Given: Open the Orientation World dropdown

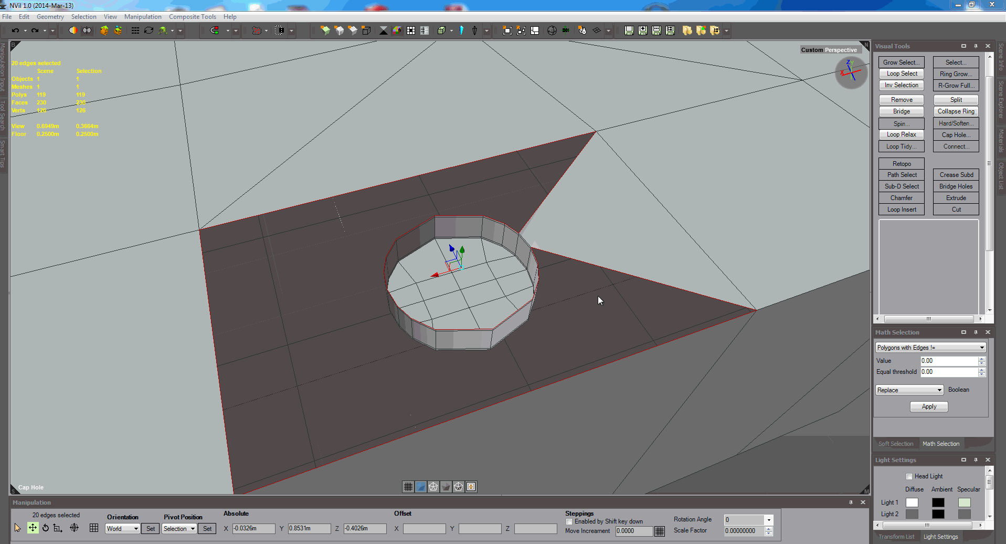Looking at the screenshot, I should tap(122, 529).
